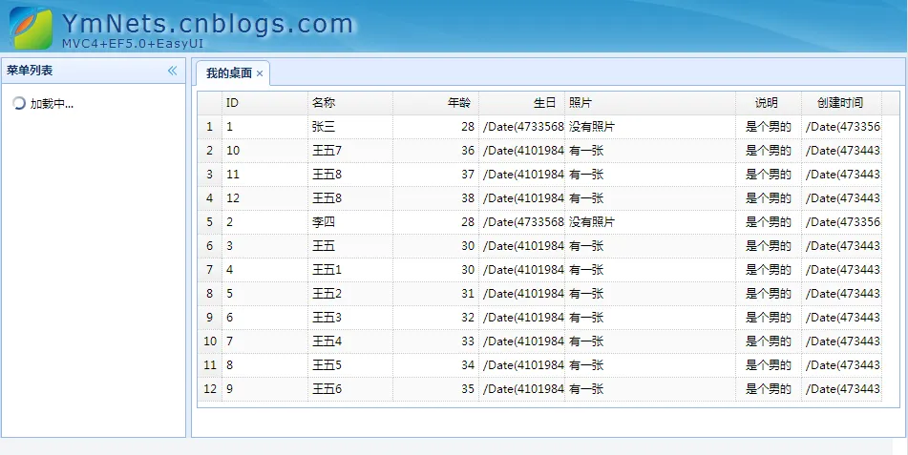Click 没有照片 in 张三's row
The height and width of the screenshot is (455, 908).
click(592, 127)
